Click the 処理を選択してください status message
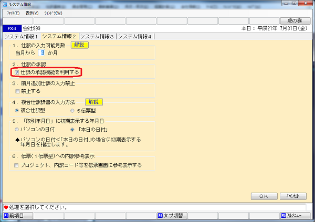Image resolution: width=315 pixels, height=222 pixels. 38,207
